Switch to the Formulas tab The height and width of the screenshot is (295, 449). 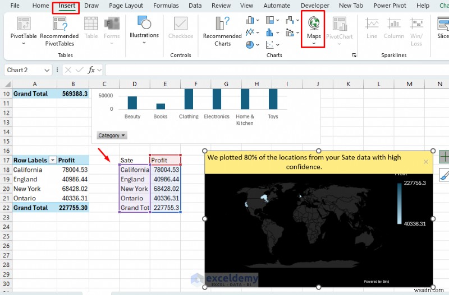coord(166,6)
